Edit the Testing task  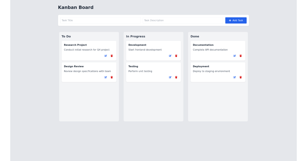click(x=170, y=77)
